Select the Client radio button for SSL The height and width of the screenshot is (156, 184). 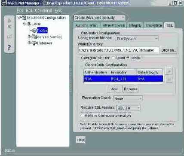point(113,58)
